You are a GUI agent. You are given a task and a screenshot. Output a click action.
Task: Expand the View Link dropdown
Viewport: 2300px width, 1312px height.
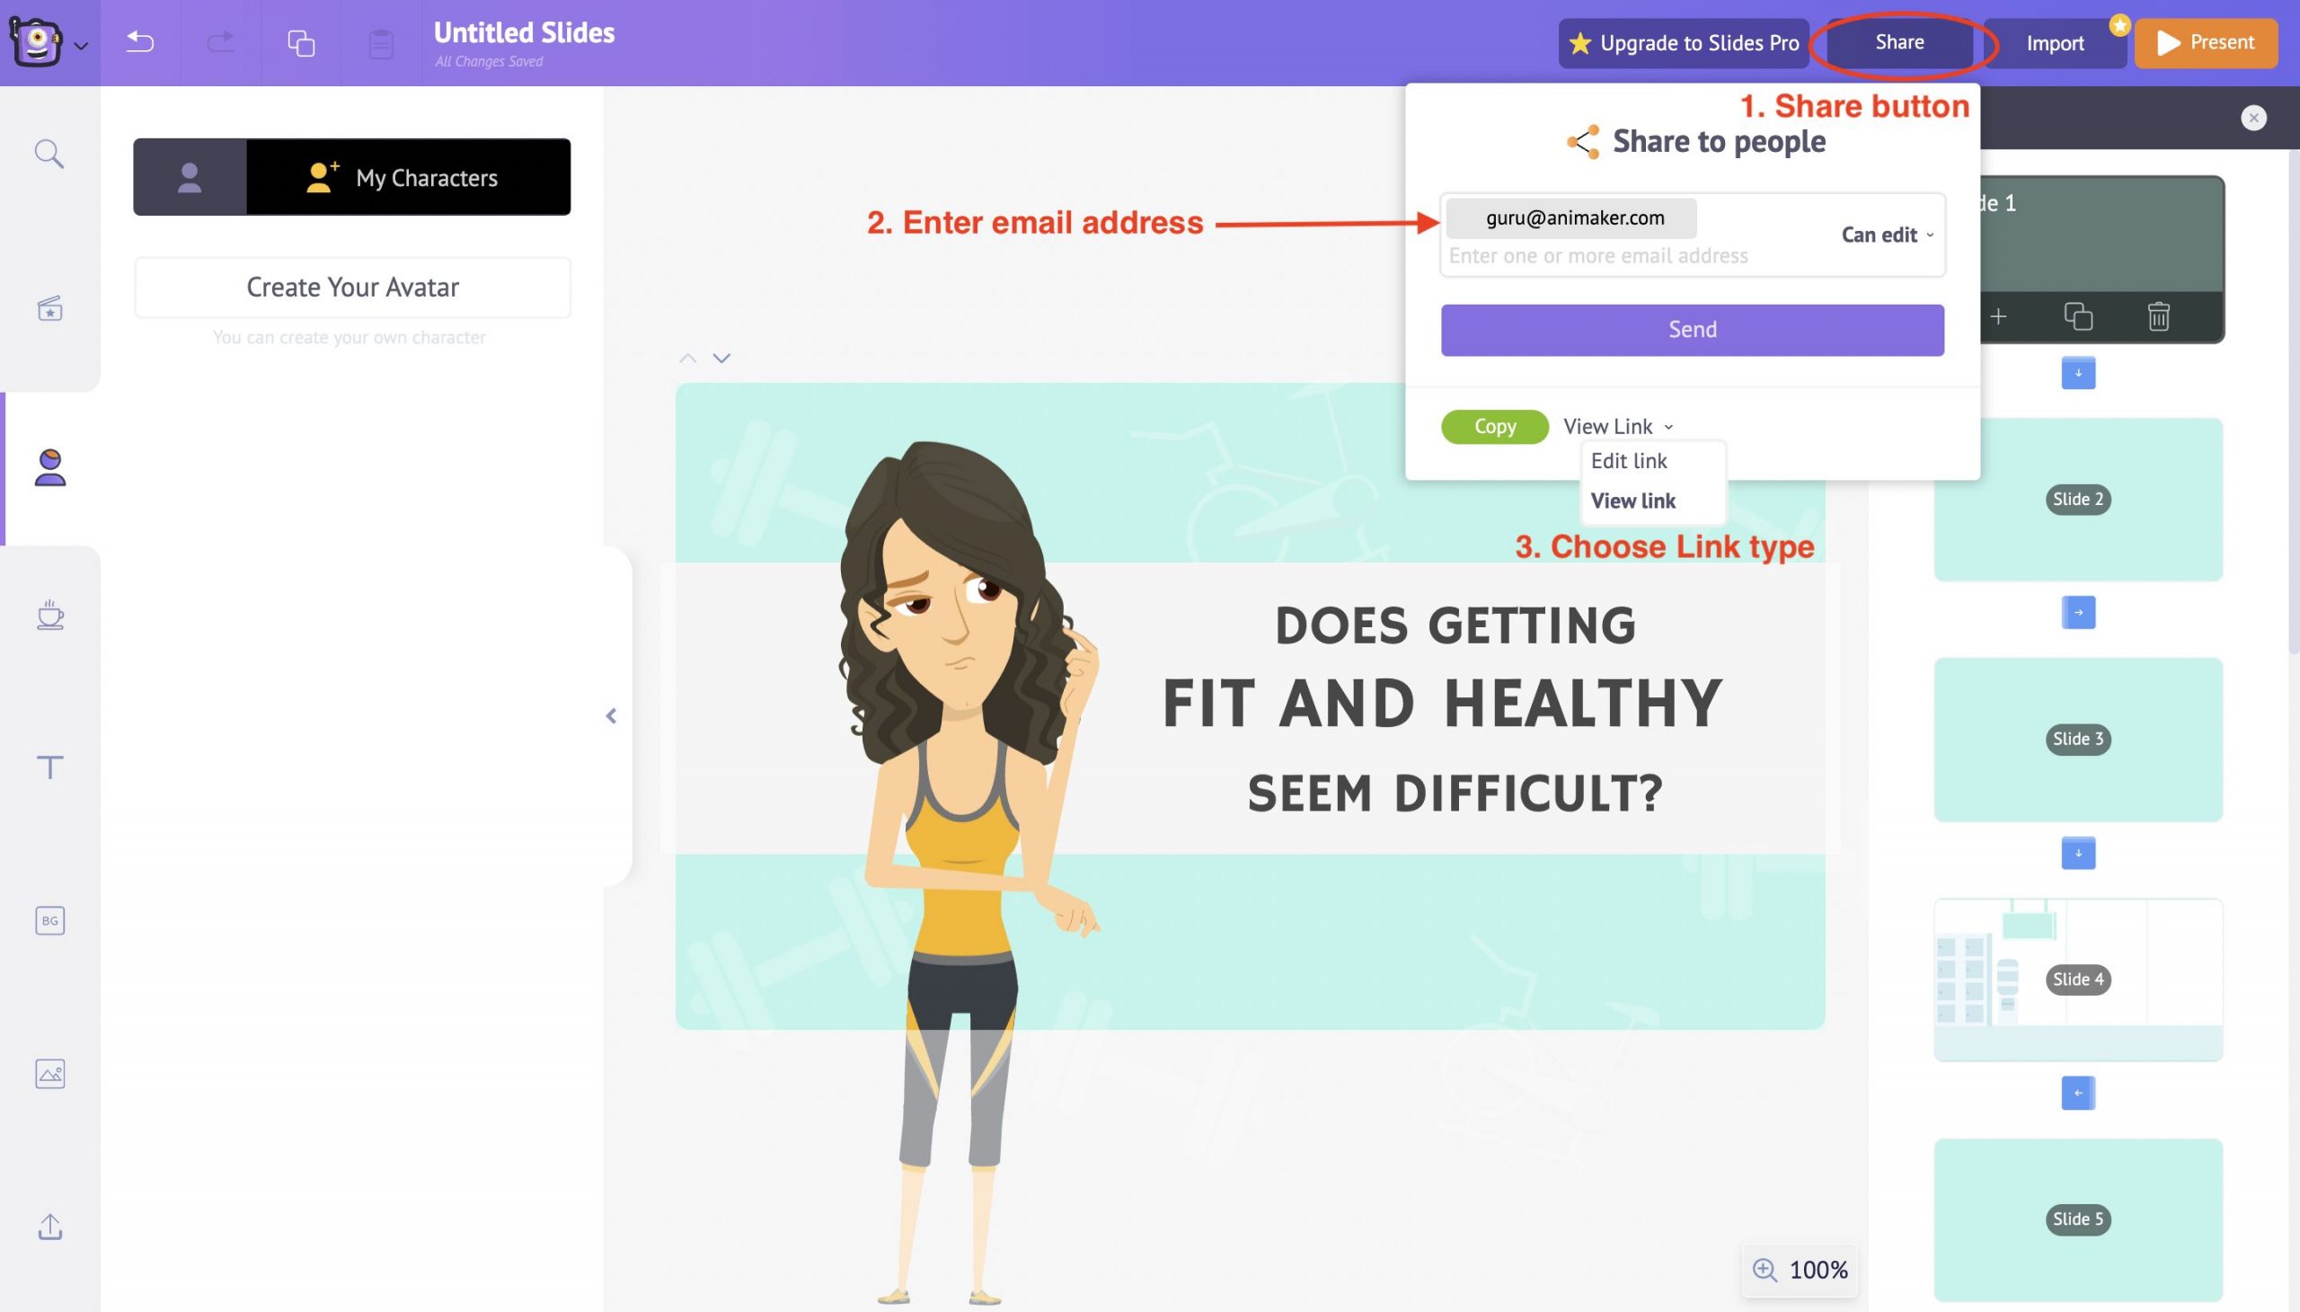1614,425
